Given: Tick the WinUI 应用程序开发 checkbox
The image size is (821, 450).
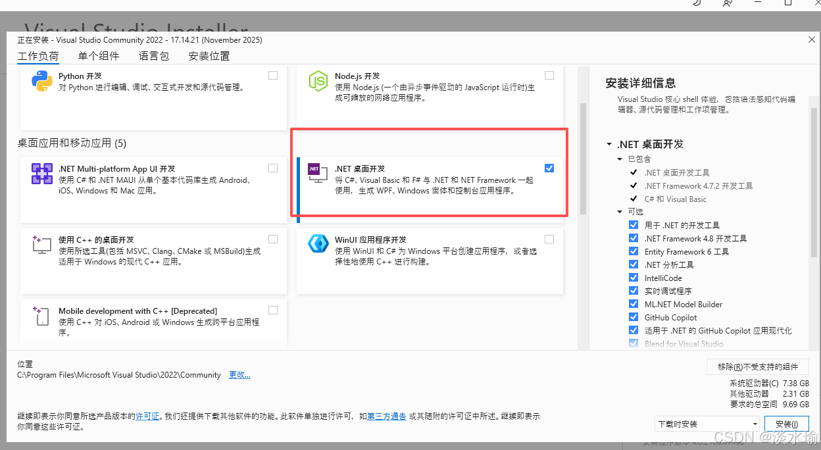Looking at the screenshot, I should pyautogui.click(x=549, y=239).
